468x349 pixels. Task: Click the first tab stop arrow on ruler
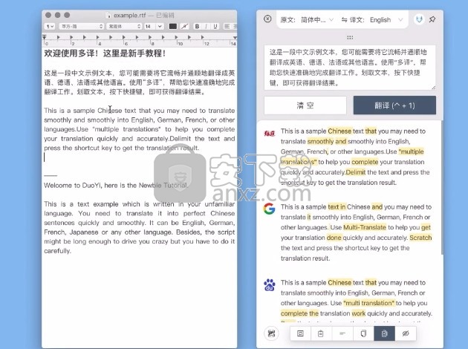(58, 37)
